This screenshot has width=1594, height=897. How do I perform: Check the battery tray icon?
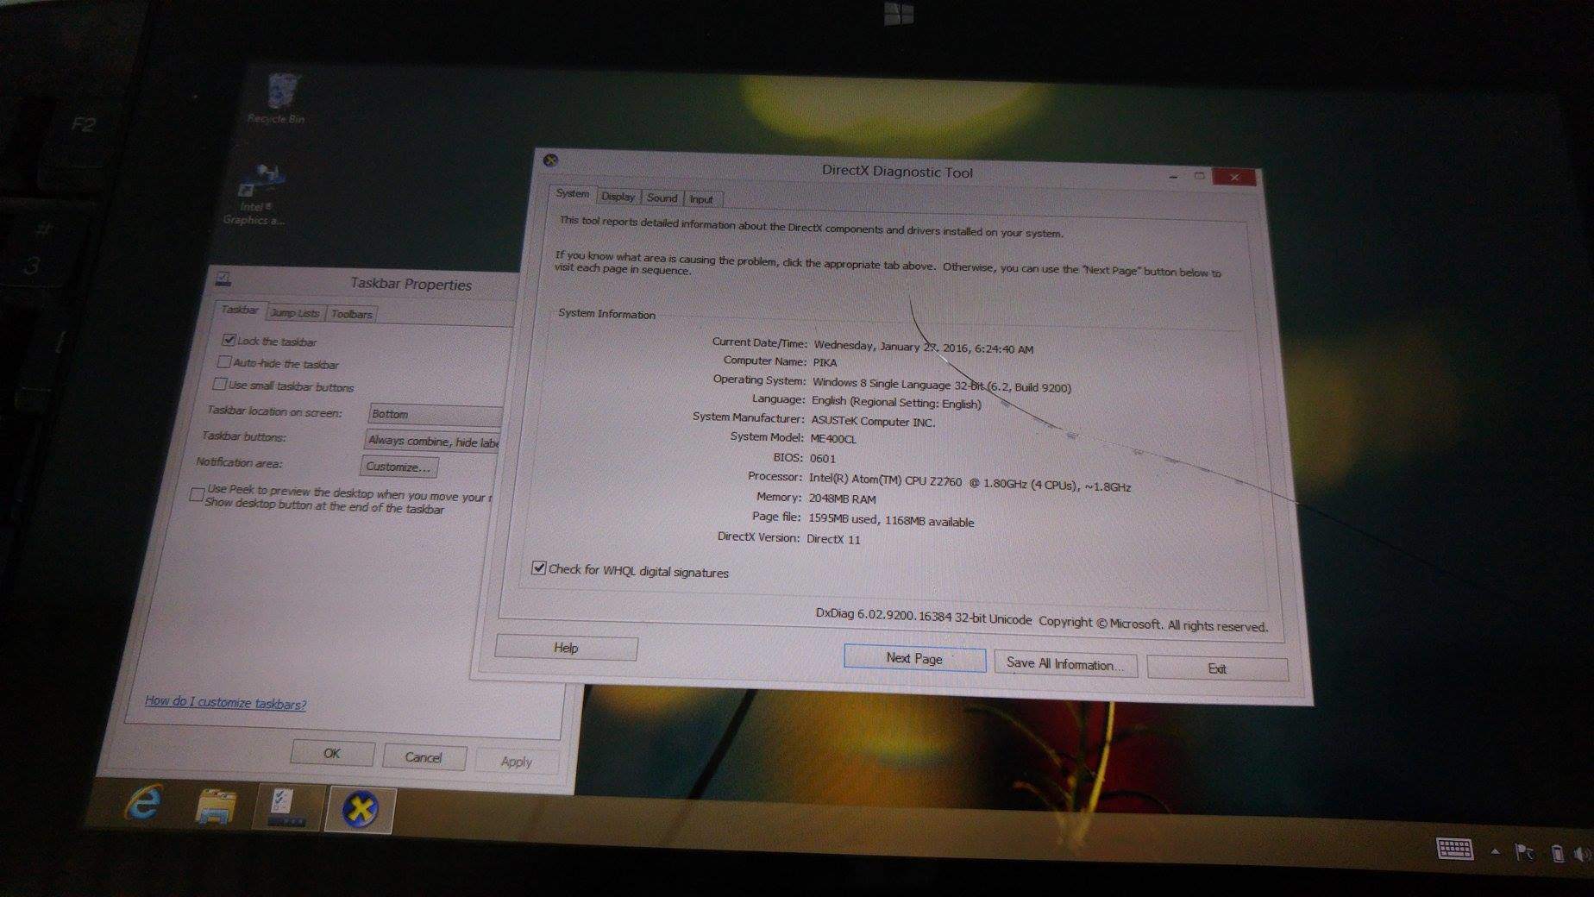pos(1557,853)
